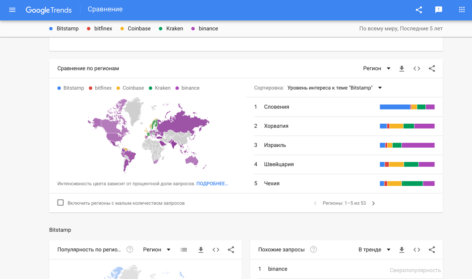The width and height of the screenshot is (472, 279).
Task: Click the Google Trends logo
Action: click(x=49, y=10)
